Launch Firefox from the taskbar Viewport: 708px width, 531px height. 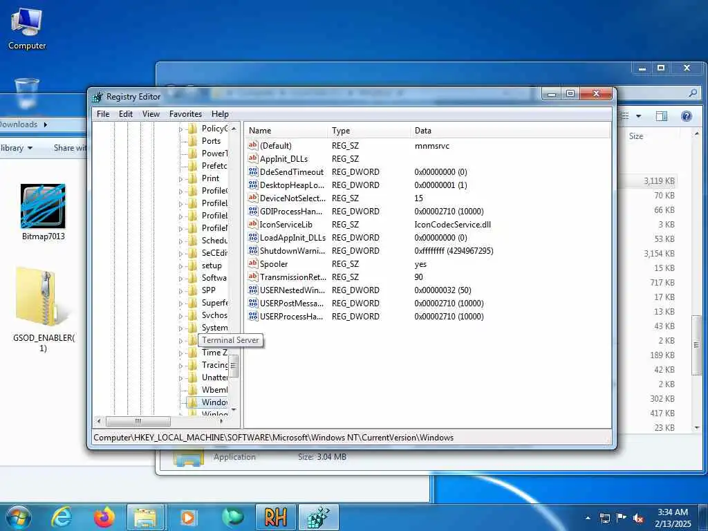[104, 517]
